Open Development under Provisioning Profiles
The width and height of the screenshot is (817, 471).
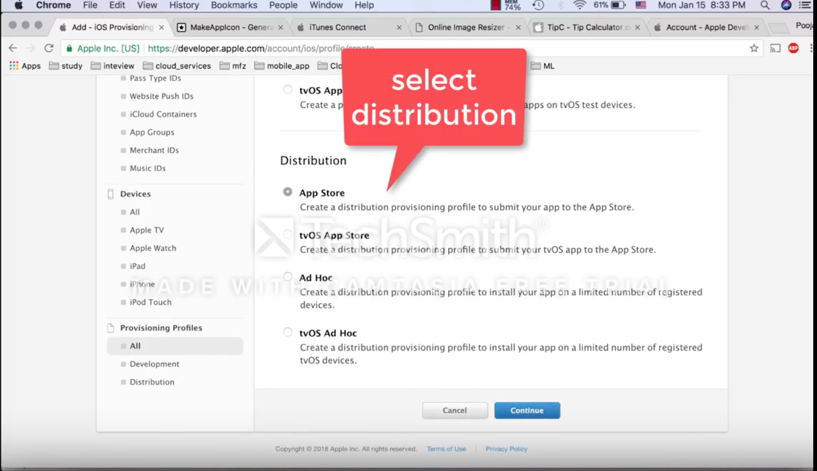(x=155, y=364)
